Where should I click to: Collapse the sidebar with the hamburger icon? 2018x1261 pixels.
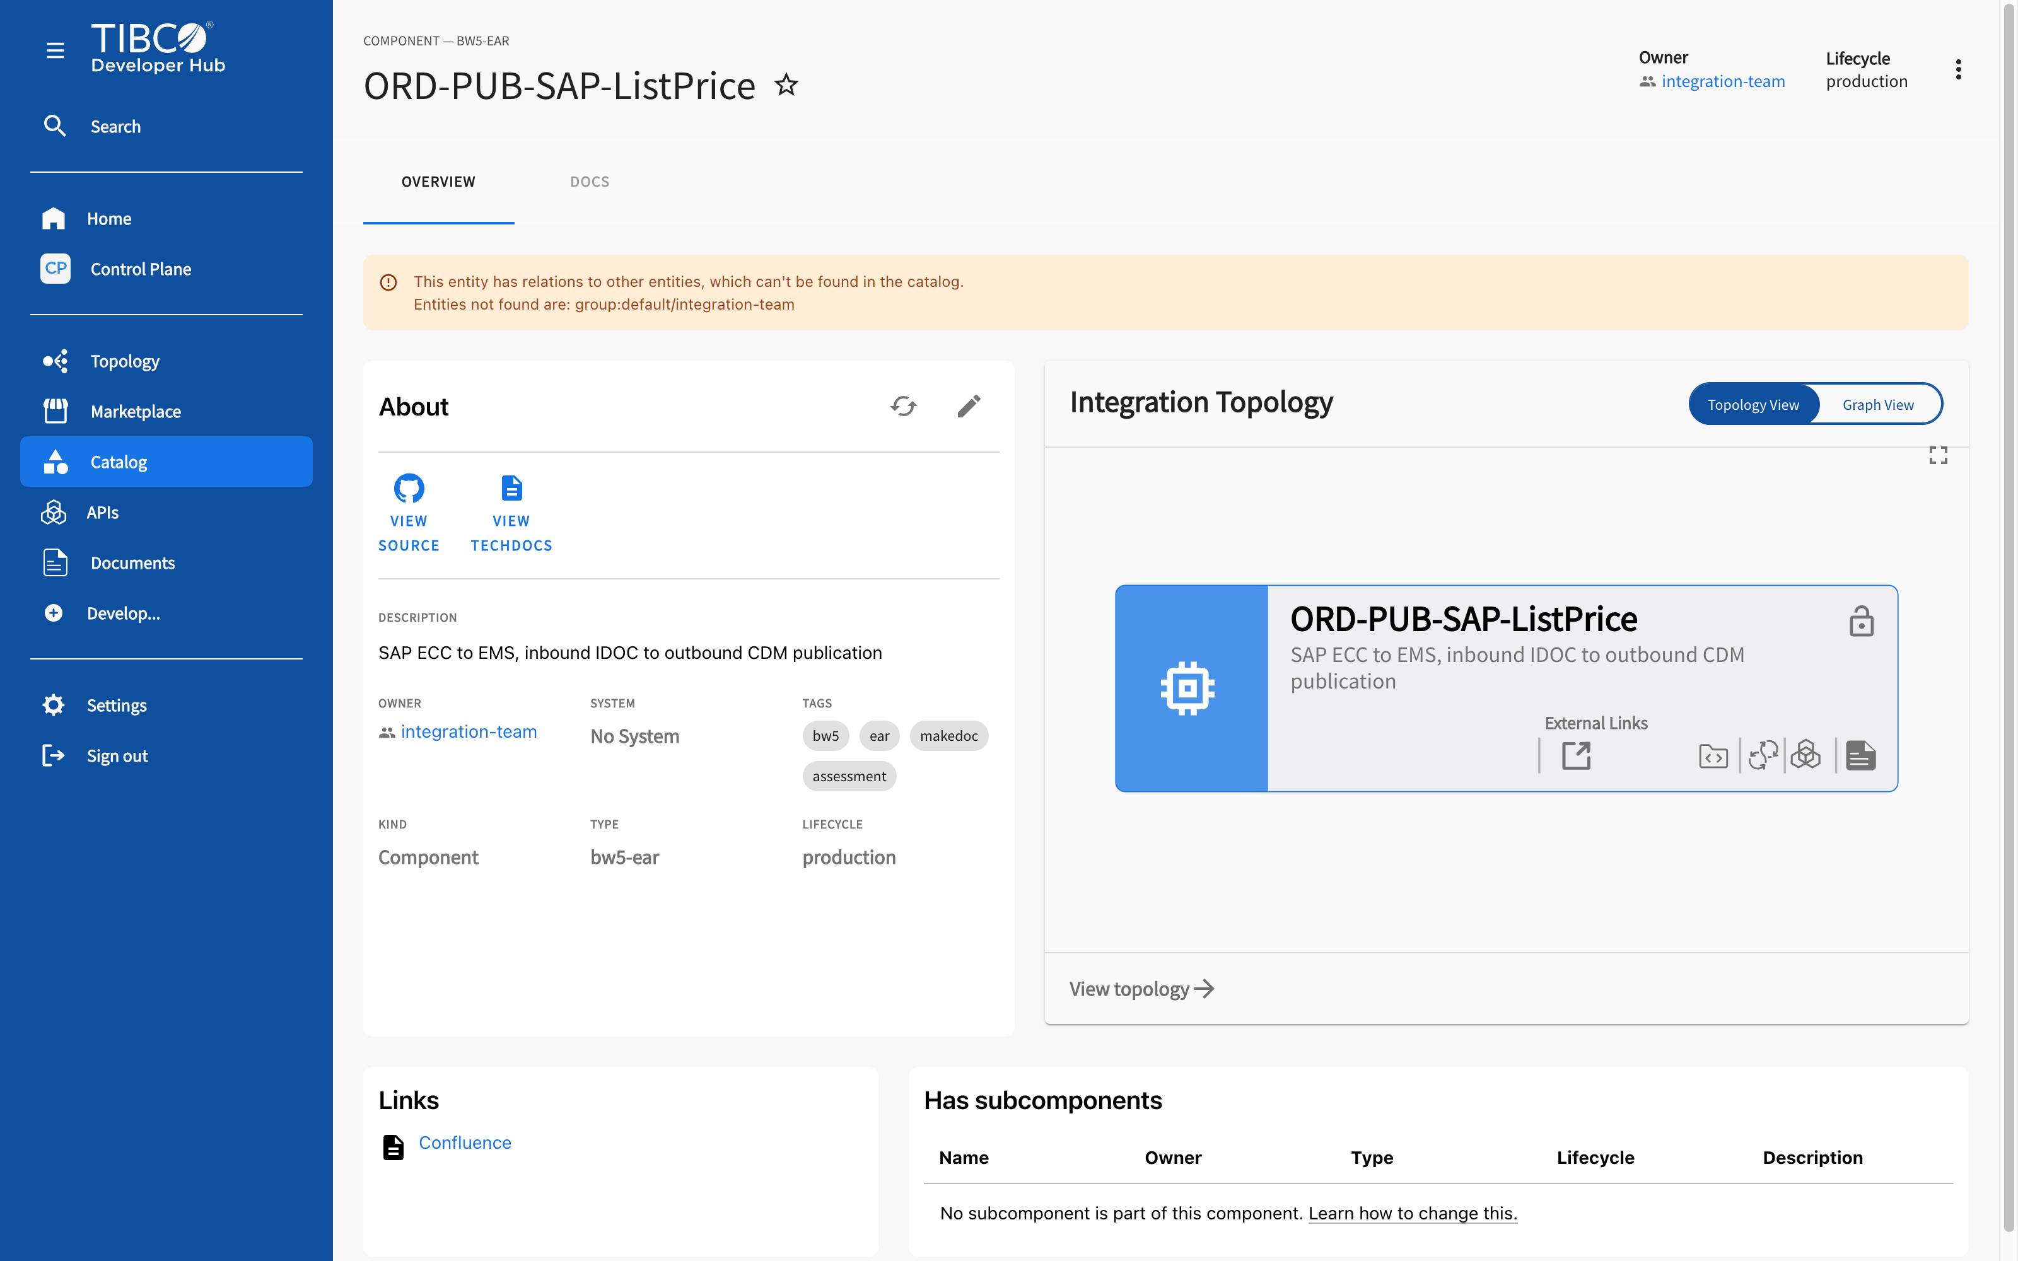(55, 51)
